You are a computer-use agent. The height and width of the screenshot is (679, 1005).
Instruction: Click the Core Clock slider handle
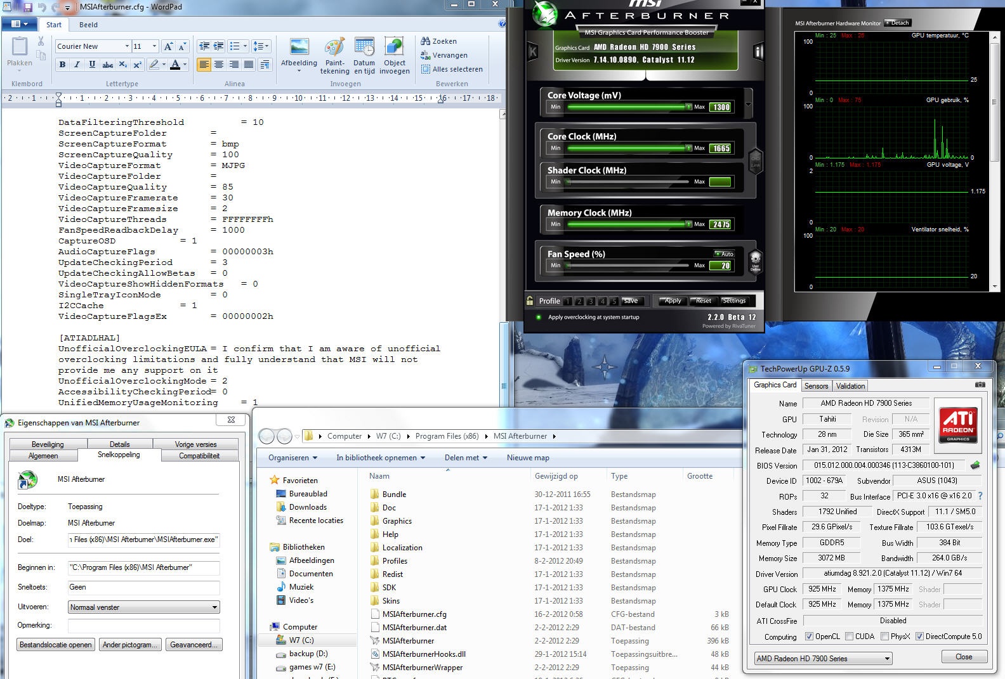(688, 148)
